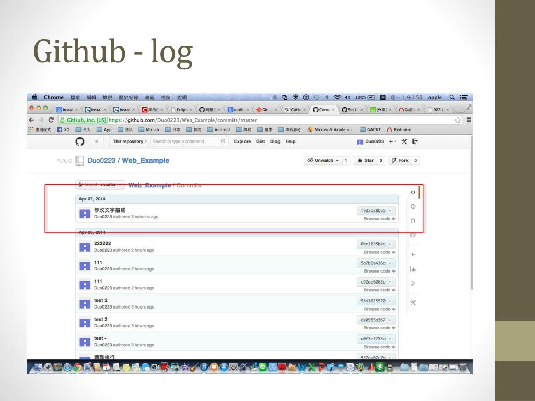535x401 pixels.
Task: Open the Microsoft Academic bookmark
Action: (330, 129)
